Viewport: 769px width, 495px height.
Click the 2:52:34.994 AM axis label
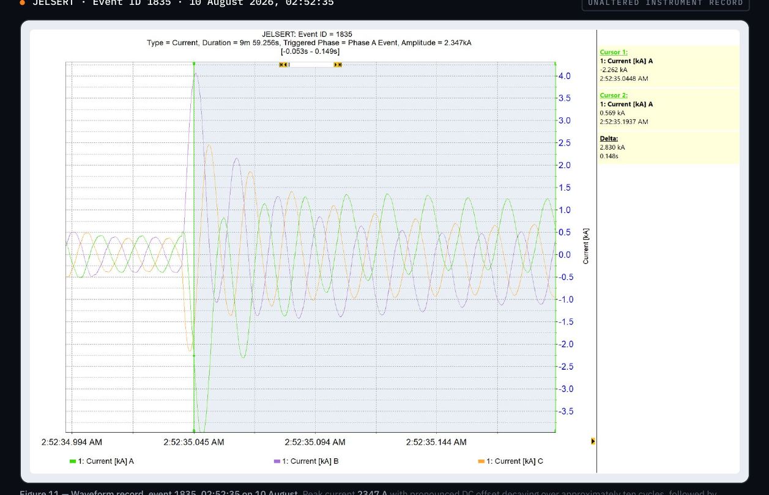click(x=72, y=442)
